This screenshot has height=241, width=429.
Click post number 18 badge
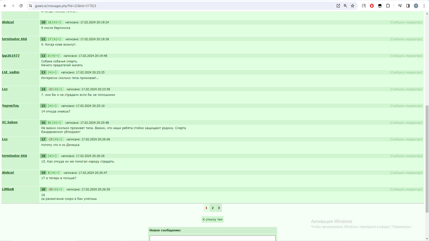[43, 156]
